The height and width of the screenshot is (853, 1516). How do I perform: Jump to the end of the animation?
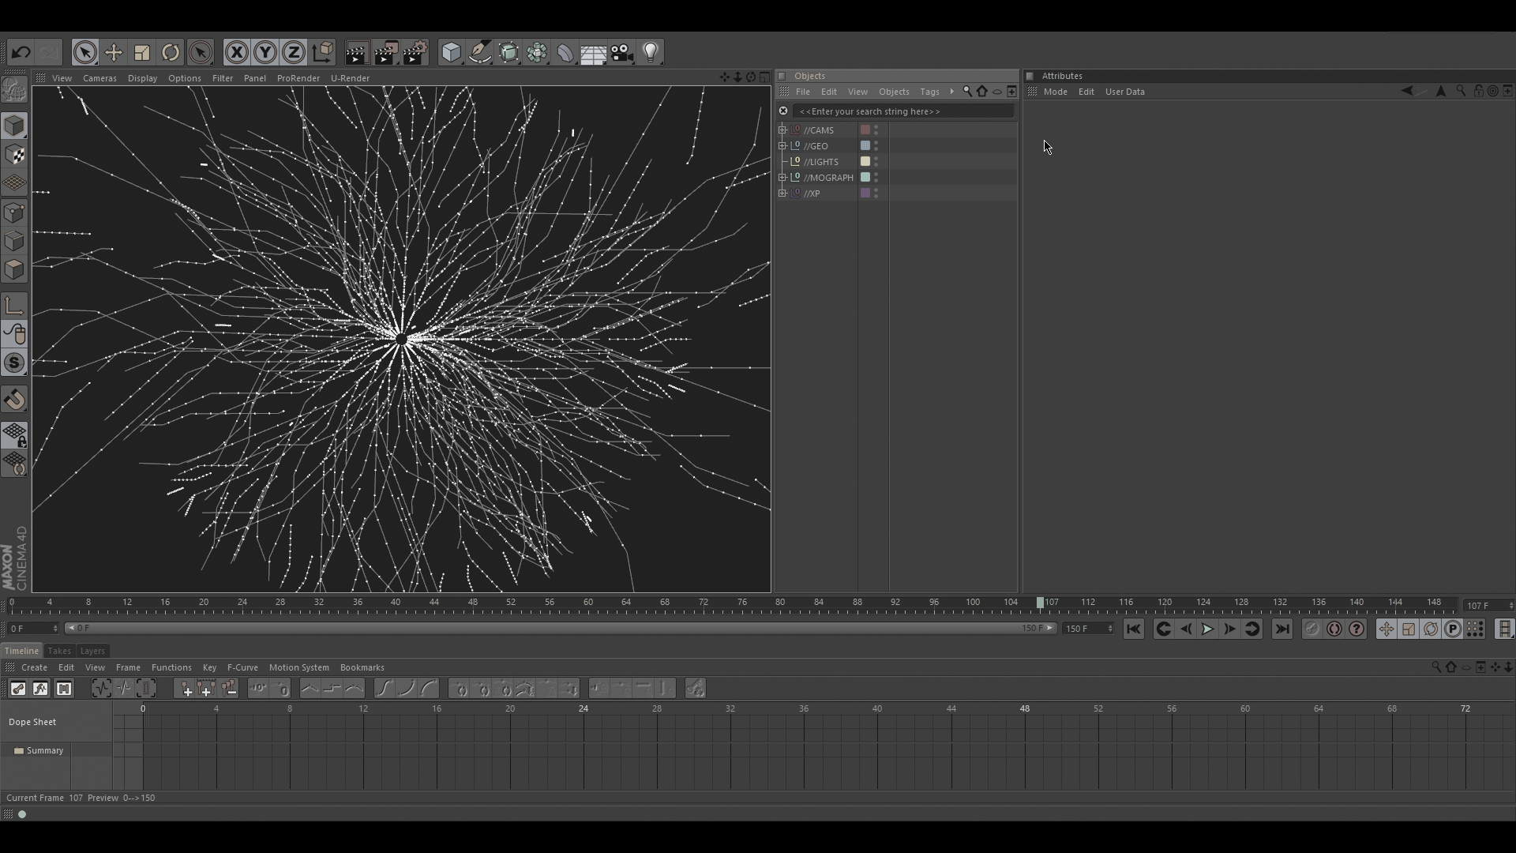1282,629
